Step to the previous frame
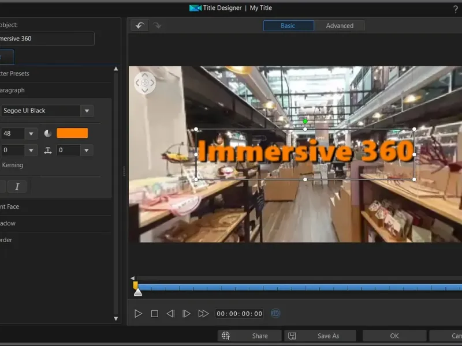The width and height of the screenshot is (462, 346). coord(170,314)
